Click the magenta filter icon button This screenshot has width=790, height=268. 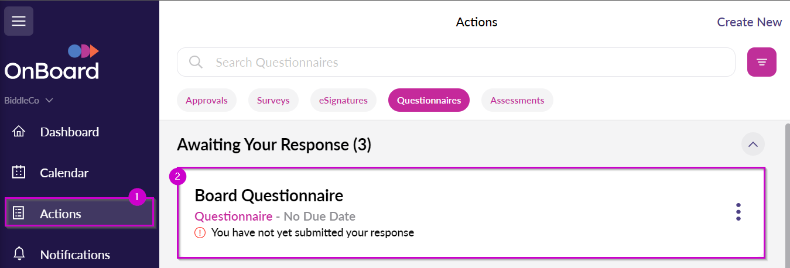tap(761, 62)
